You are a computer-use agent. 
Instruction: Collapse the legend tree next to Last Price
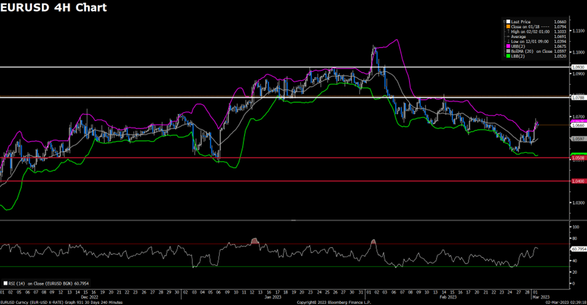coord(503,22)
